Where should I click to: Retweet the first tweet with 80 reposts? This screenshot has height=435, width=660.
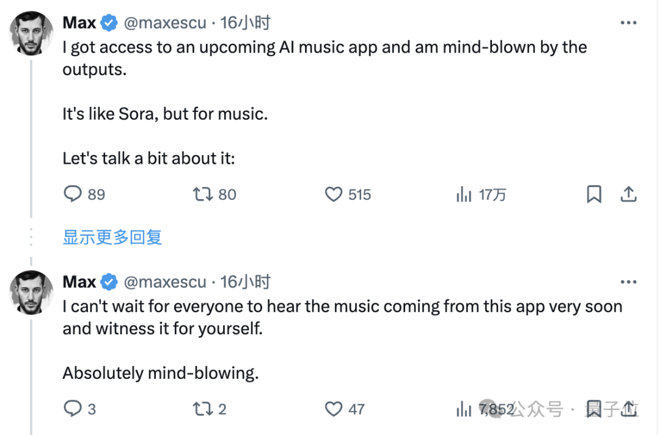[215, 194]
